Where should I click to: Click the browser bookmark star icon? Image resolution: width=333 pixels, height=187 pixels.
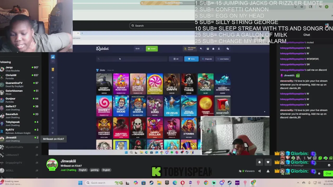pos(302,7)
